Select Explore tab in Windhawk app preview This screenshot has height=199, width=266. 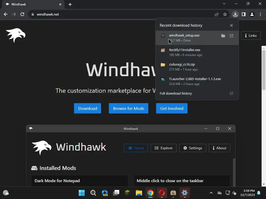[164, 148]
